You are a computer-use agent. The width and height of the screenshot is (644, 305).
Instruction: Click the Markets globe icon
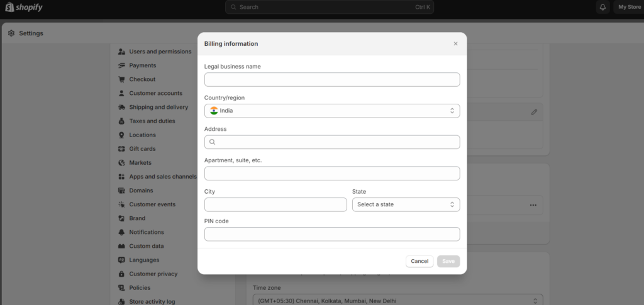(x=121, y=163)
